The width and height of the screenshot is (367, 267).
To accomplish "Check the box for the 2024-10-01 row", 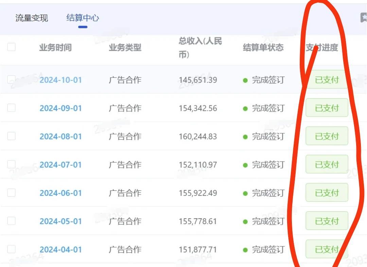I will coord(12,80).
